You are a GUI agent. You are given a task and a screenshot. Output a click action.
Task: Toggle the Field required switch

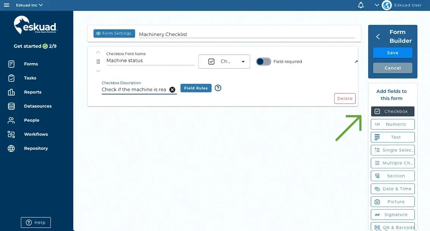(263, 62)
